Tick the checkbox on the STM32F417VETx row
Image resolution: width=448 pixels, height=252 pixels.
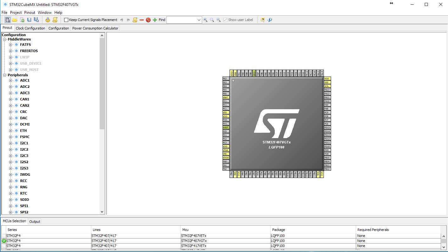(4, 246)
